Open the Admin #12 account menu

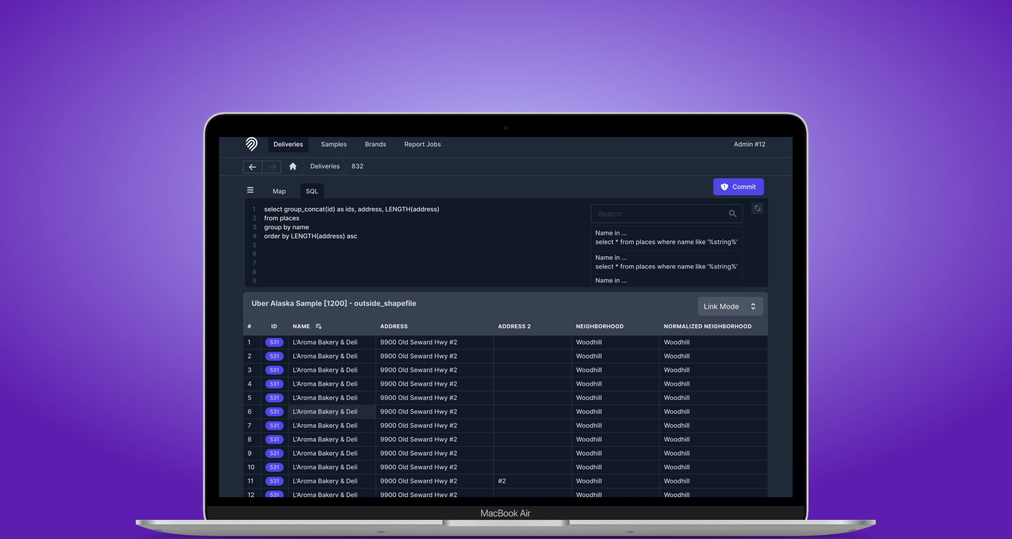click(x=749, y=144)
